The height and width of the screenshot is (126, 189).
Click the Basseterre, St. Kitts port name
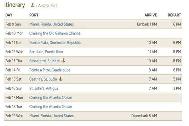[44, 61]
